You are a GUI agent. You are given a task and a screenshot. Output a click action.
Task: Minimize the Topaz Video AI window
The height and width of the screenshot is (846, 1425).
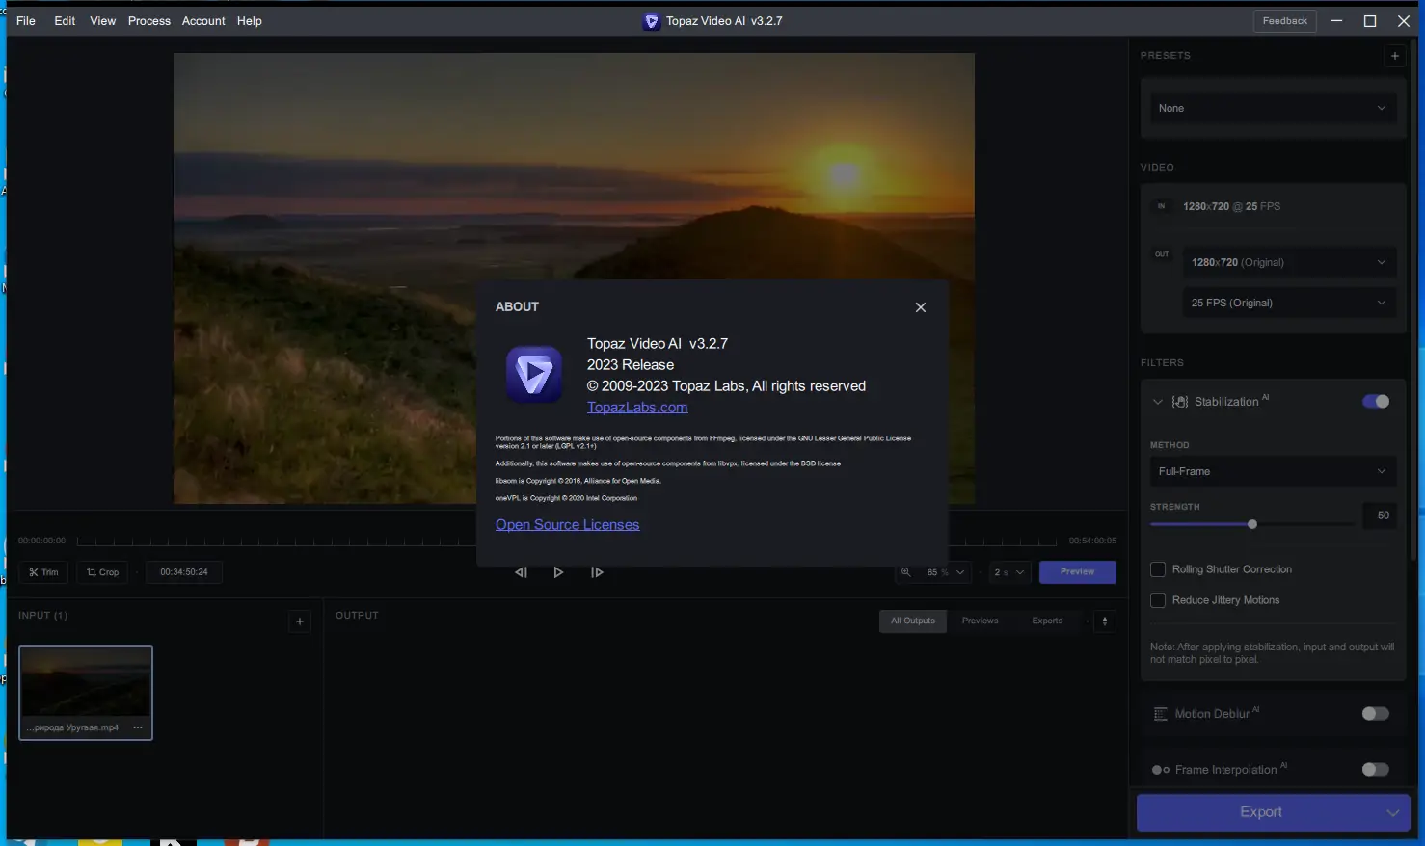pyautogui.click(x=1336, y=21)
